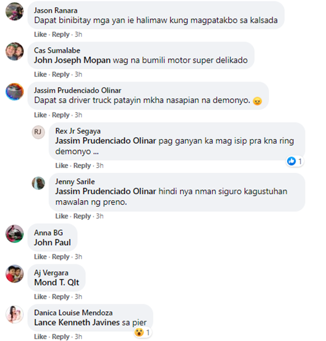Viewport: 326px width, 341px height.
Task: Open Jenny Sarile's profile picture
Action: click(38, 183)
